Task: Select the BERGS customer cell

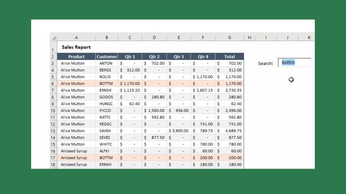Action: click(107, 70)
